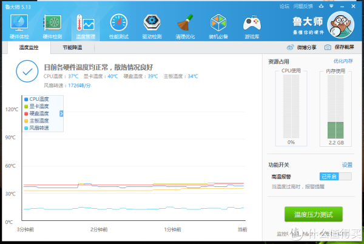
Task: Click the 2.2 GB memory value
Action: (336, 143)
